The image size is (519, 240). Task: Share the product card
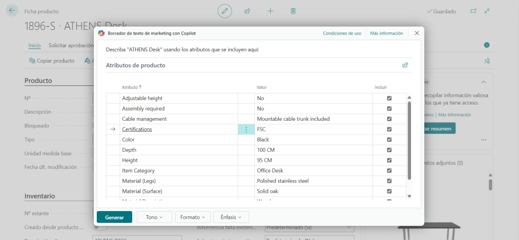coord(247,11)
